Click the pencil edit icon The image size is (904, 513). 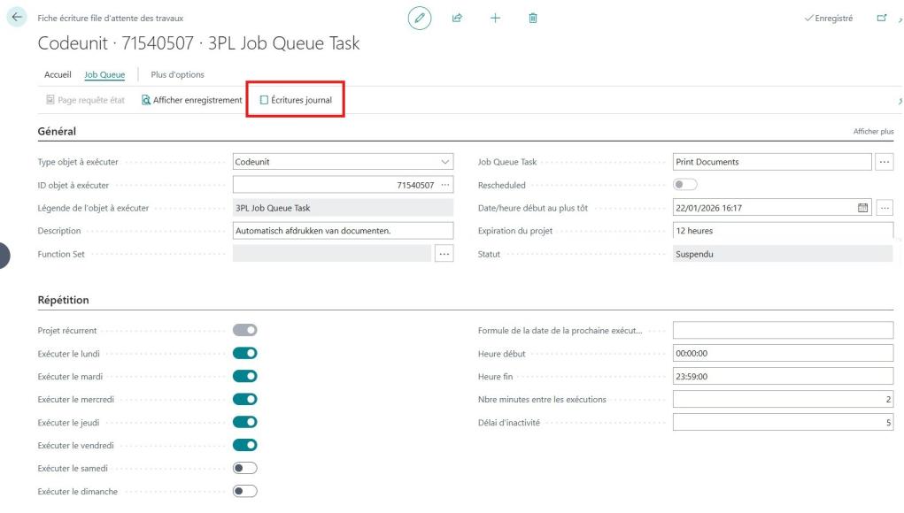(420, 19)
